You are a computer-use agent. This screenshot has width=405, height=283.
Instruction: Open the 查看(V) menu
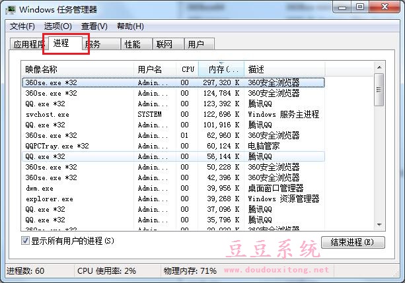coord(94,26)
